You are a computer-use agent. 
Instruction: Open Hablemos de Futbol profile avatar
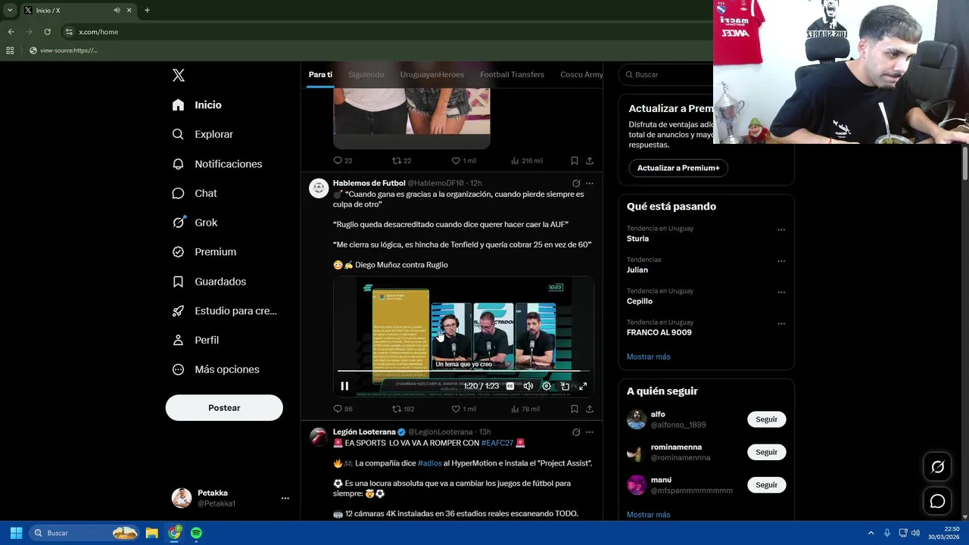pyautogui.click(x=319, y=188)
